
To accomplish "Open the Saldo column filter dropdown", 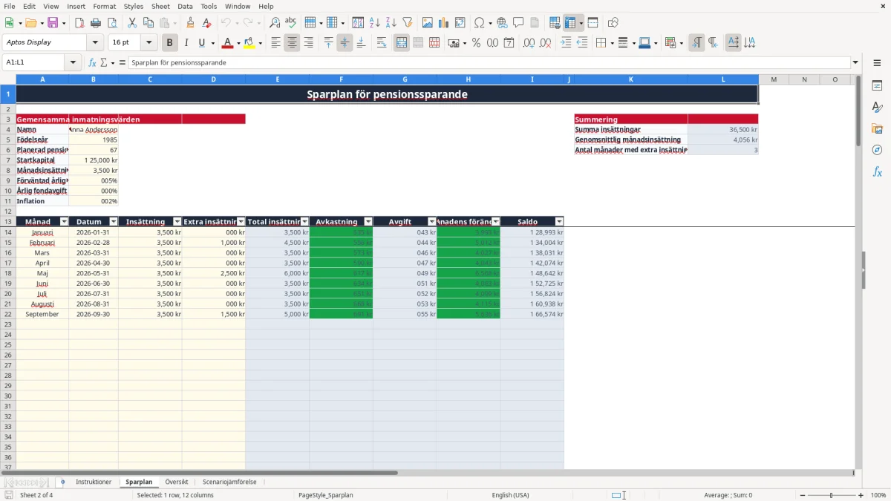I will 559,222.
